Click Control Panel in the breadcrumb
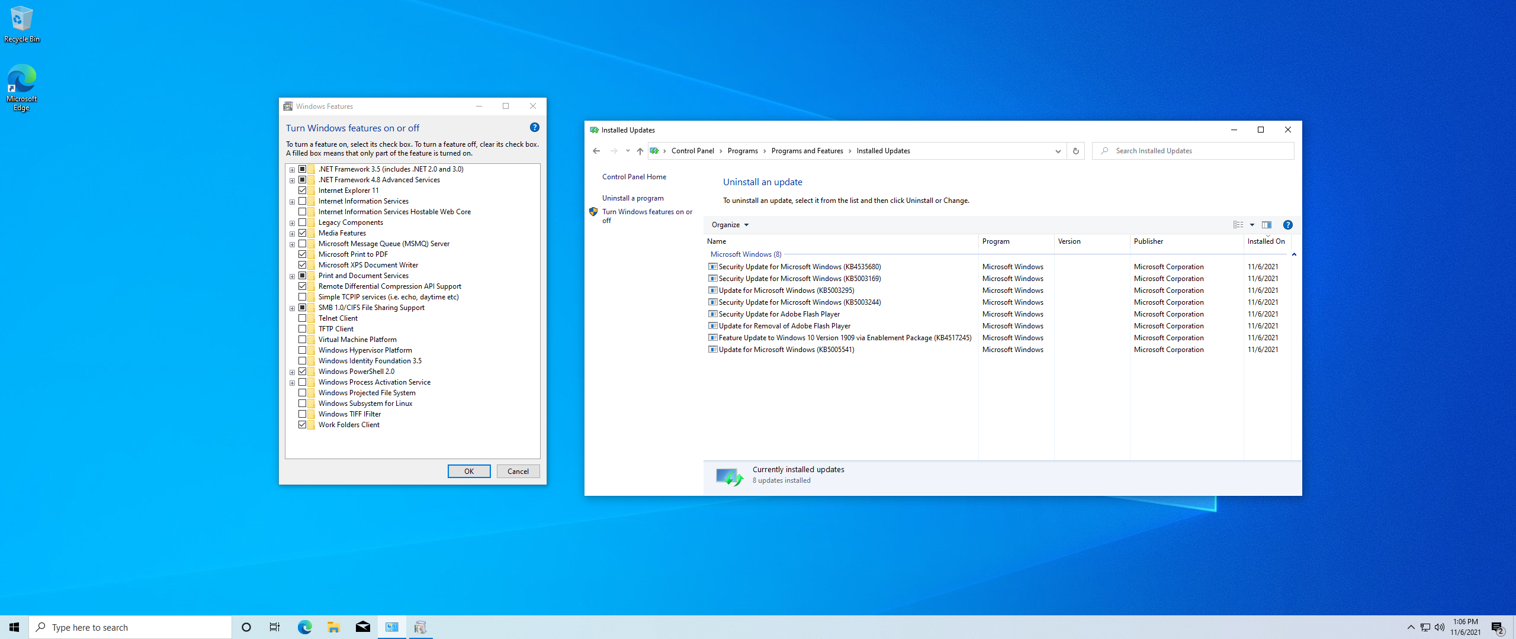The image size is (1516, 639). pyautogui.click(x=693, y=151)
